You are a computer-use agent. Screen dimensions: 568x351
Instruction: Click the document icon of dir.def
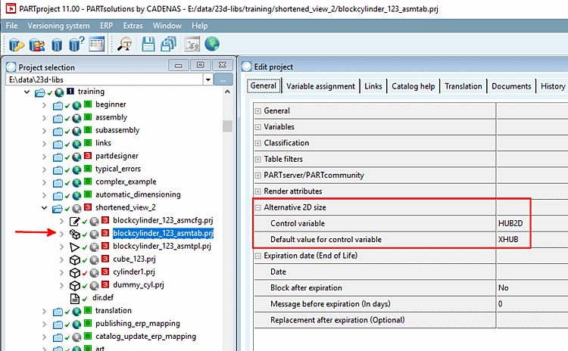pos(75,299)
